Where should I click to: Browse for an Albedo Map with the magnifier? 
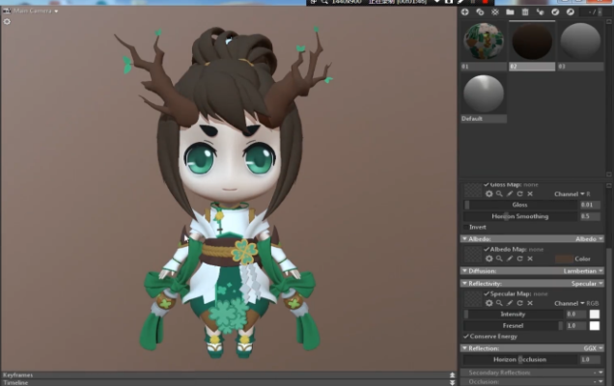tap(499, 259)
